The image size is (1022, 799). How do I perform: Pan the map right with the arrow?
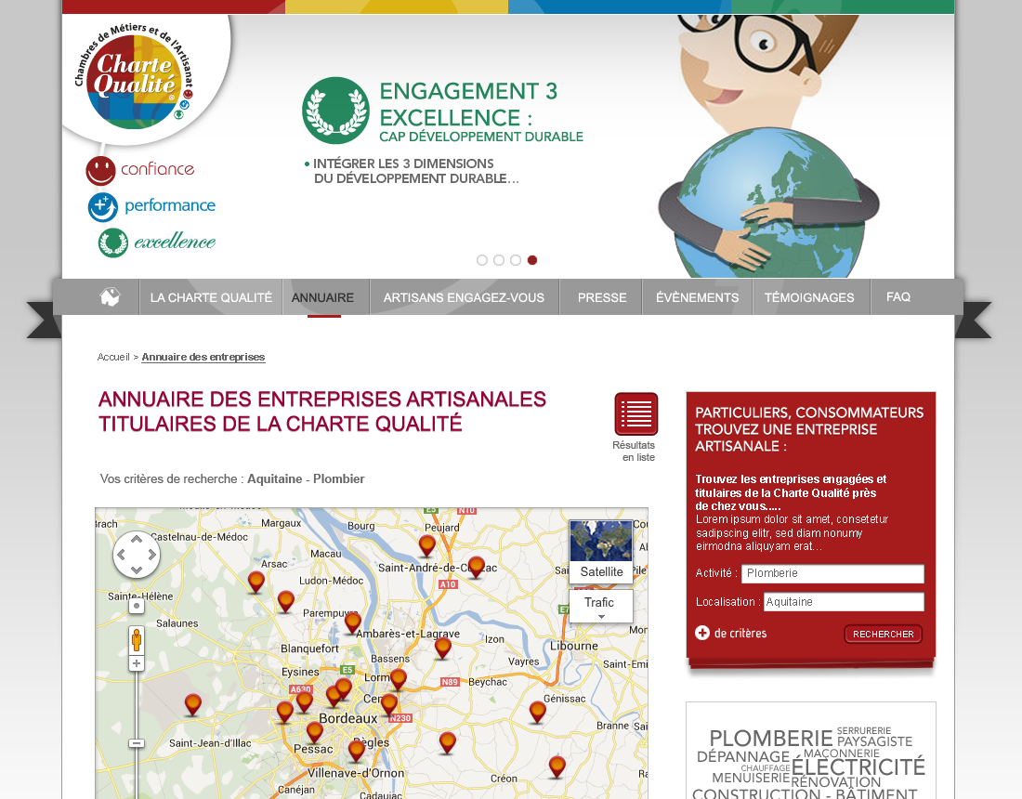pyautogui.click(x=151, y=555)
